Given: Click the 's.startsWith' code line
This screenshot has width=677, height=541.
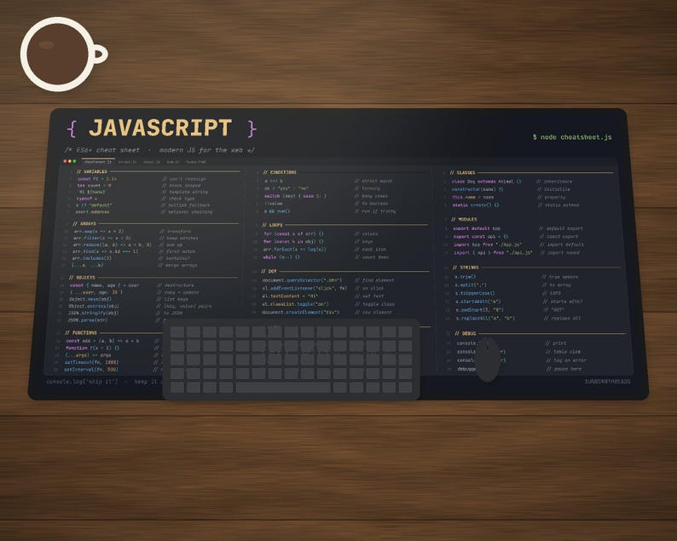Looking at the screenshot, I should click(478, 301).
